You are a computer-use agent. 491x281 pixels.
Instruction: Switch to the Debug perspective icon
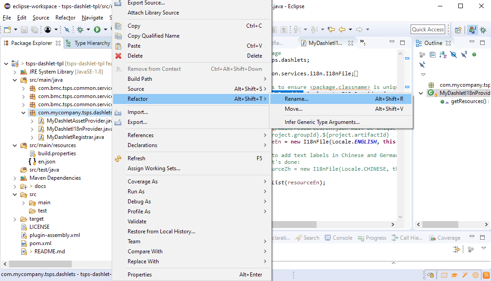click(483, 30)
